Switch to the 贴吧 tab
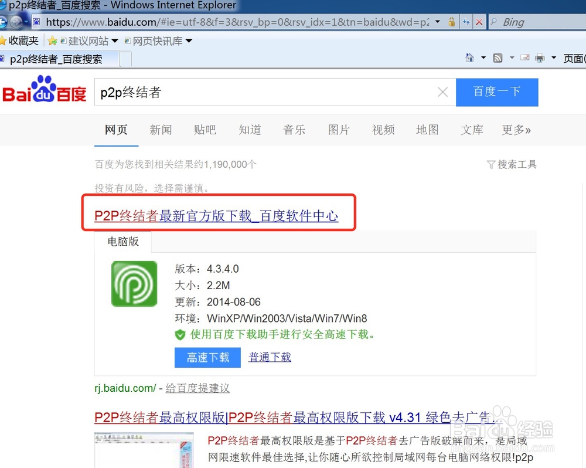586x468 pixels. click(205, 130)
